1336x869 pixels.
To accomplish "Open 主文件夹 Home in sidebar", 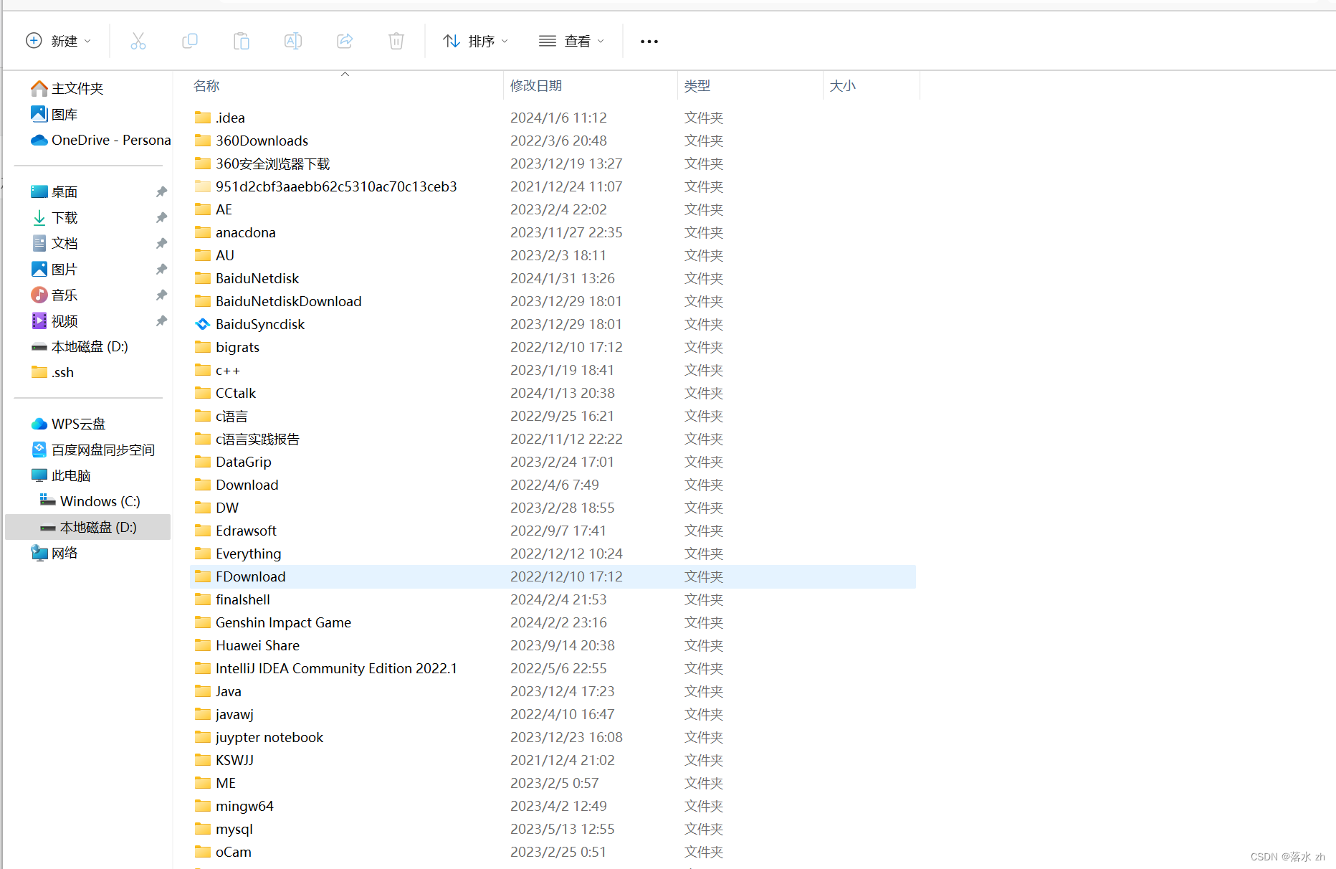I will click(67, 88).
